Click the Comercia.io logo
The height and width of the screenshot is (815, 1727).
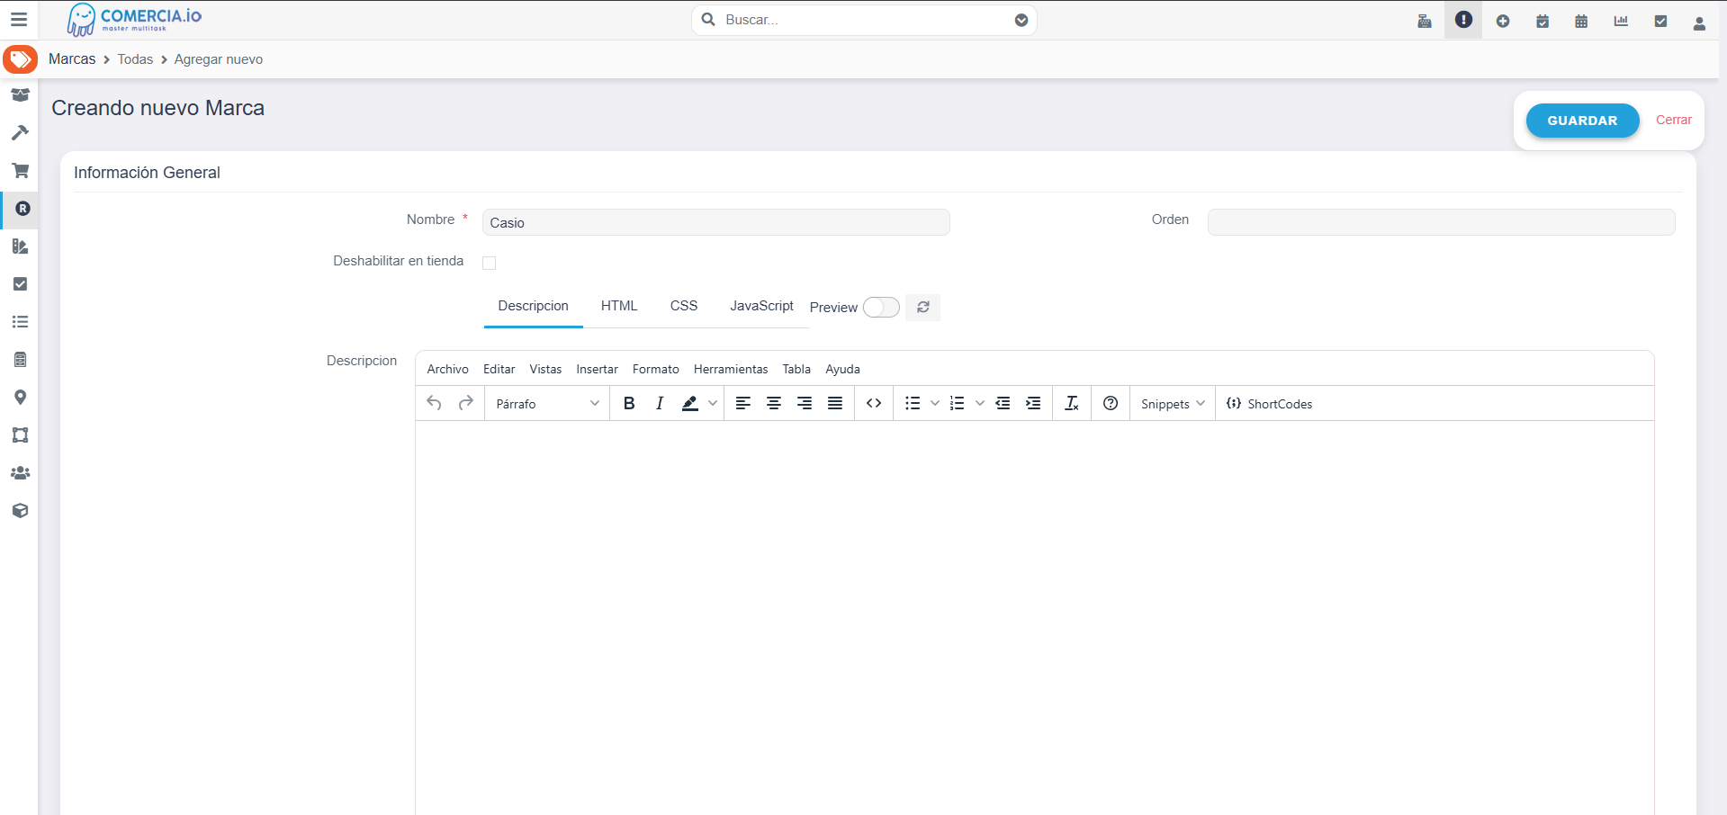(134, 20)
